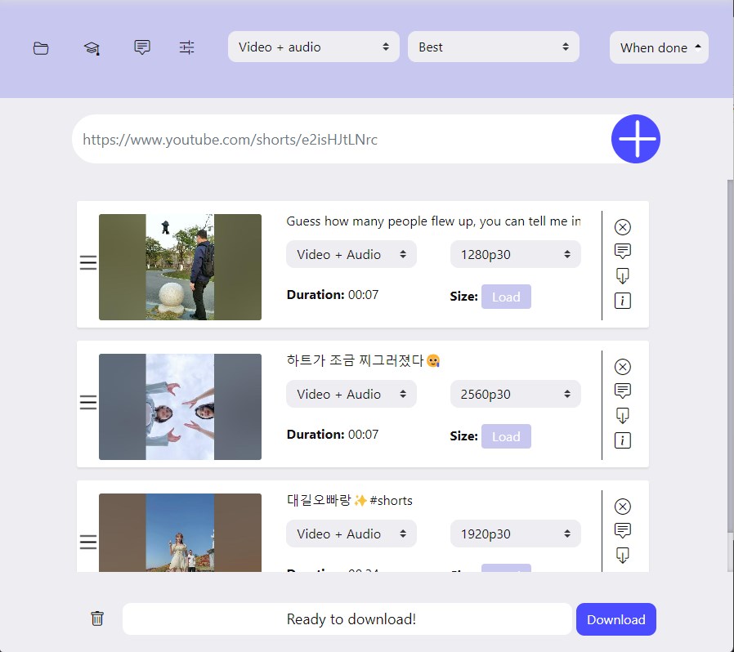734x652 pixels.
Task: Load size for 'Guess how many people' video
Action: pyautogui.click(x=506, y=297)
